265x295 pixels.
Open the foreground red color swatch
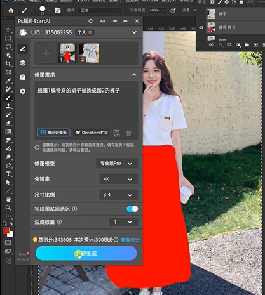pos(6,230)
